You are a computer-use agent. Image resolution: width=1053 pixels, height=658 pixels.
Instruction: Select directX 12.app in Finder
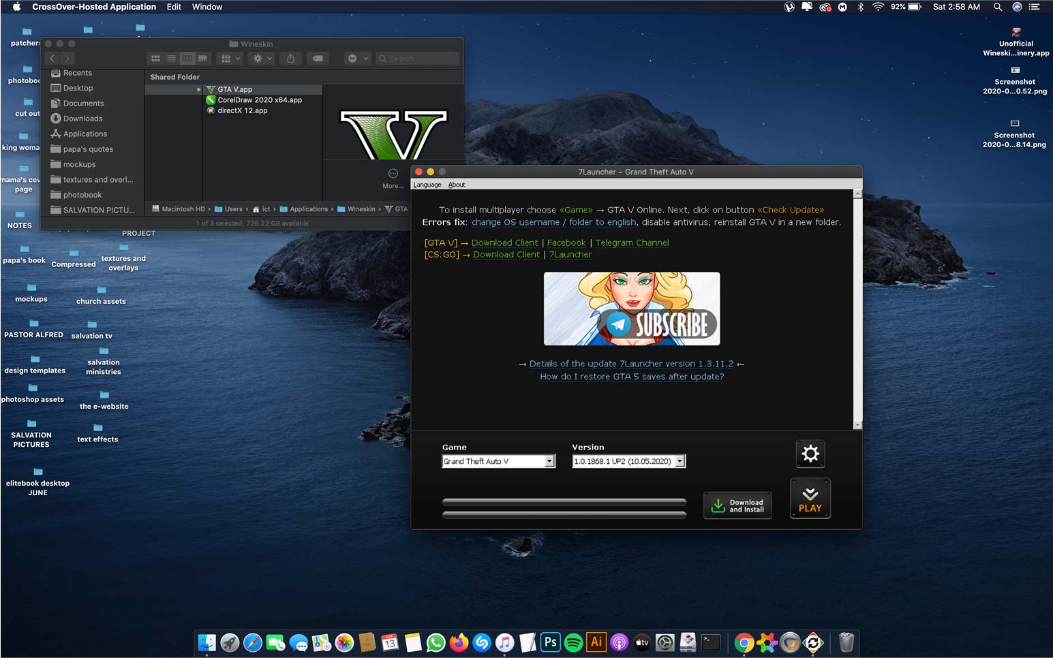tap(242, 110)
